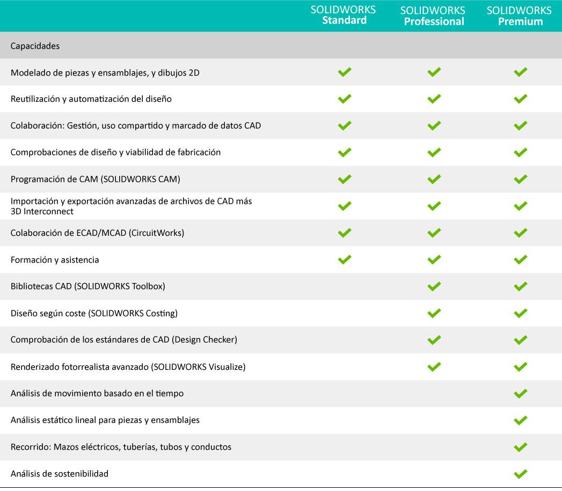
Task: Select the Formación y asistencia text
Action: point(55,260)
